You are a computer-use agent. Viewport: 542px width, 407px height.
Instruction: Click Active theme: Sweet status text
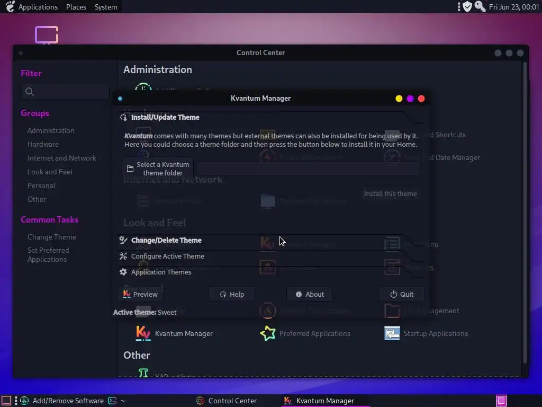144,312
